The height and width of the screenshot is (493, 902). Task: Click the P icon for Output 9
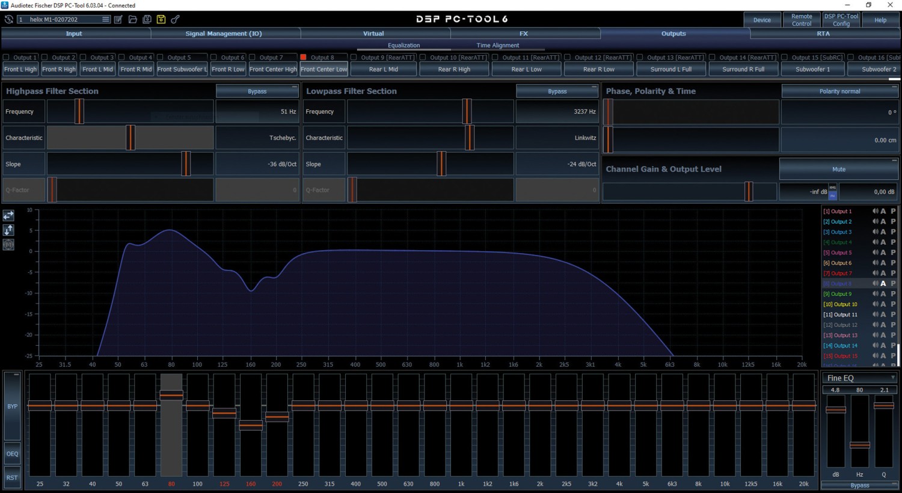(x=893, y=294)
